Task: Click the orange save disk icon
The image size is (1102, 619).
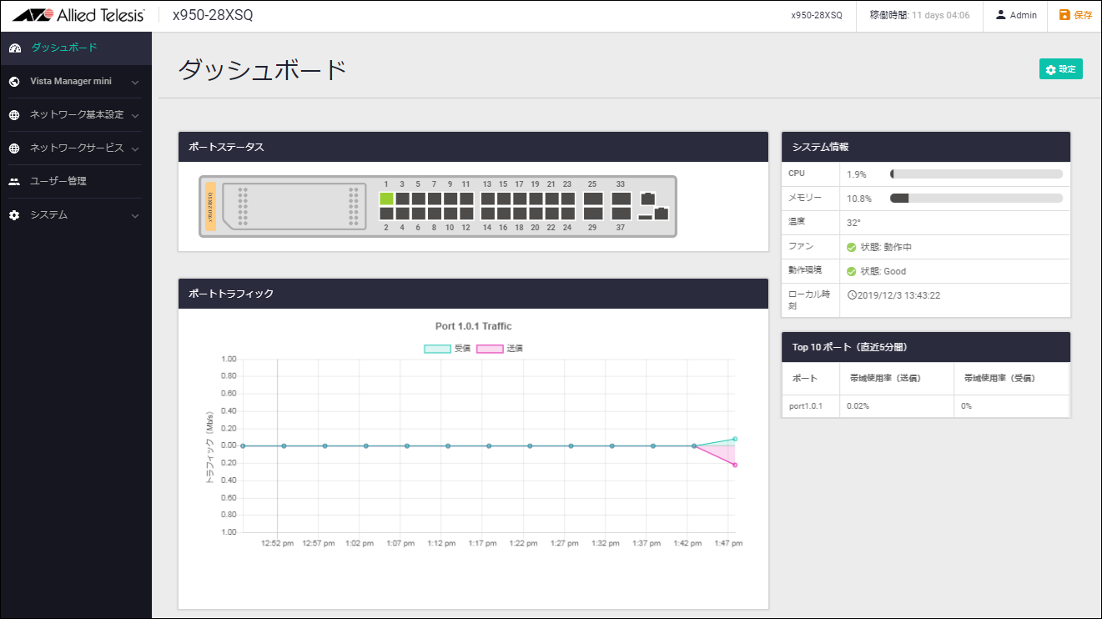Action: tap(1064, 15)
